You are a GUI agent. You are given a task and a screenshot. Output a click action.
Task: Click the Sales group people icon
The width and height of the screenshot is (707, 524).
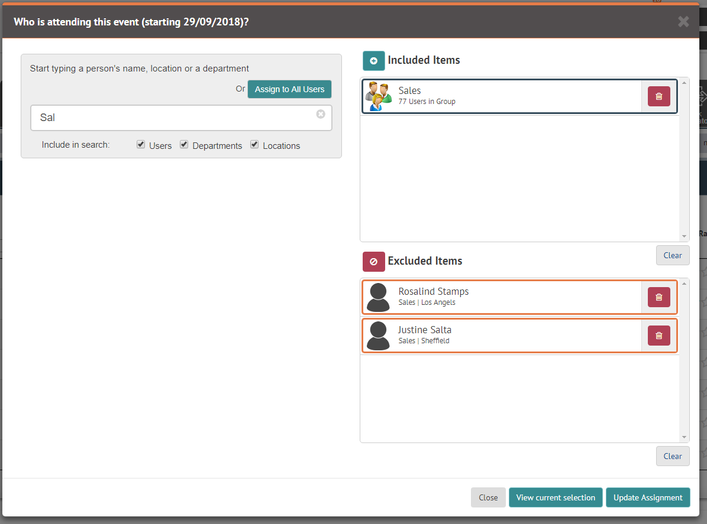[378, 96]
